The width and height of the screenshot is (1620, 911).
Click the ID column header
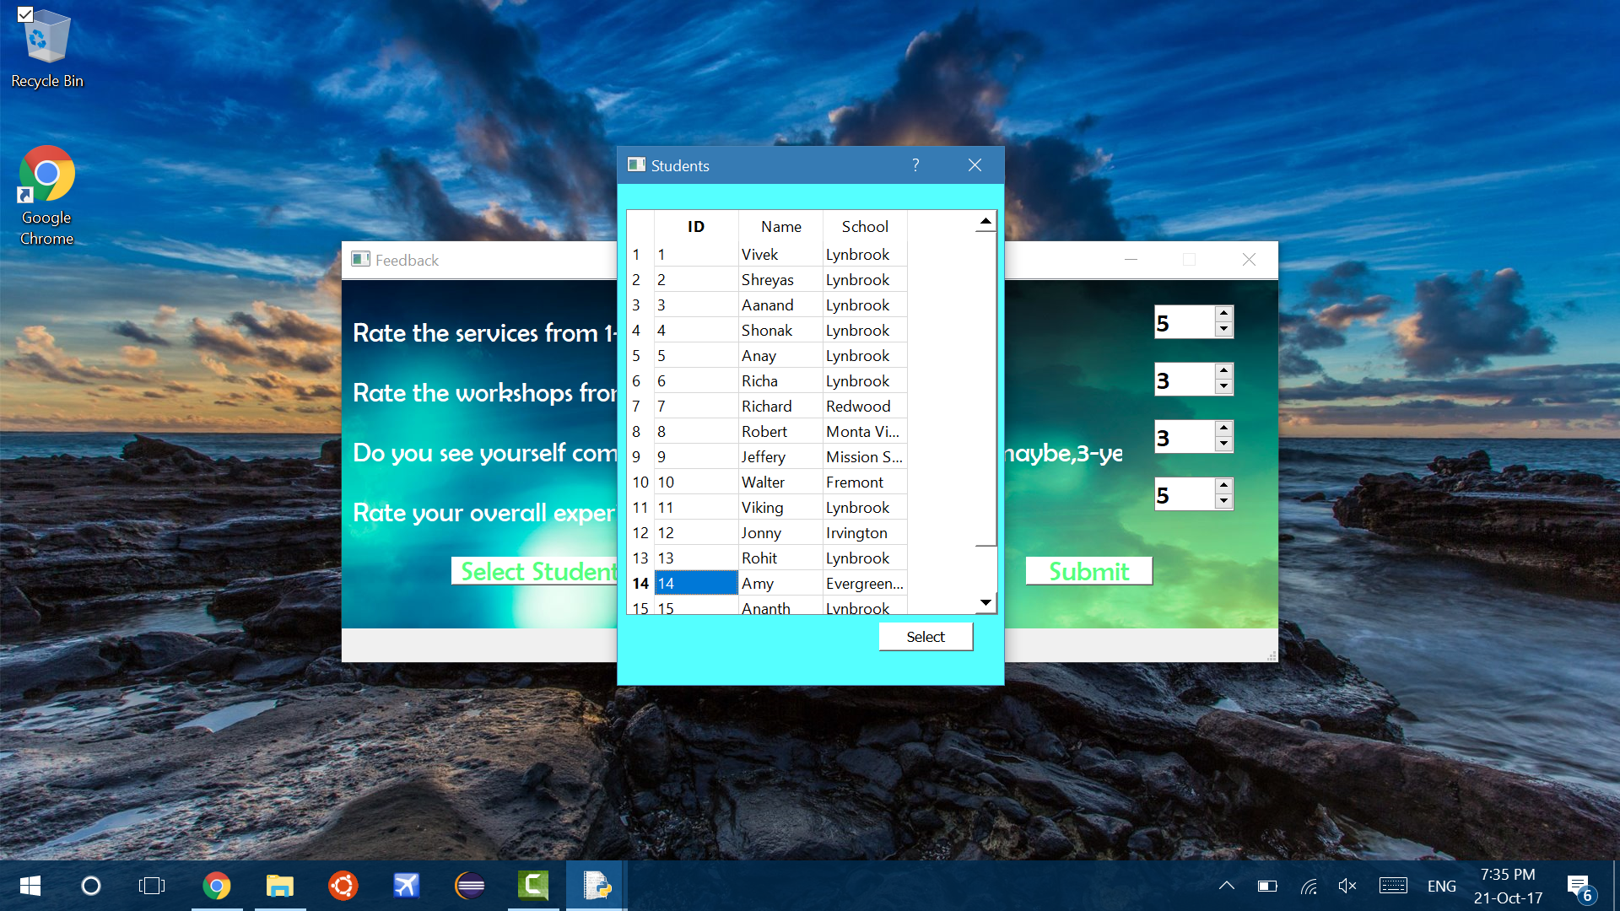coord(695,226)
